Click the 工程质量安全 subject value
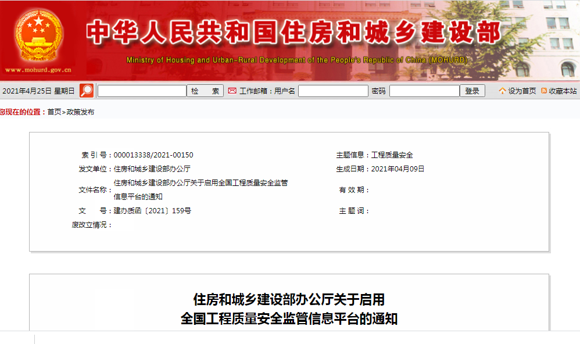The height and width of the screenshot is (344, 580). tap(392, 155)
